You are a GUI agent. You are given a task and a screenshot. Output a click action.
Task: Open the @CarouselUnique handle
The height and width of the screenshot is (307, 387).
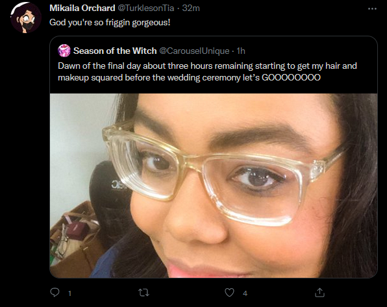(x=194, y=51)
